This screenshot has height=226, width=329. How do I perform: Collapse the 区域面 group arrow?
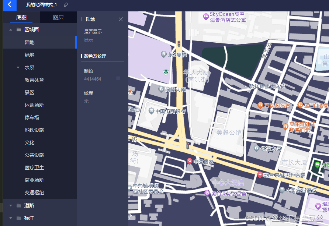[x=11, y=30]
